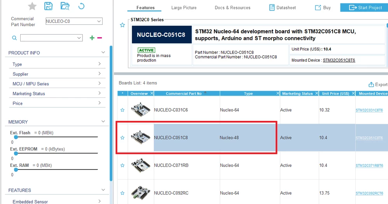Click the Start Project button
The height and width of the screenshot is (204, 388).
point(365,8)
